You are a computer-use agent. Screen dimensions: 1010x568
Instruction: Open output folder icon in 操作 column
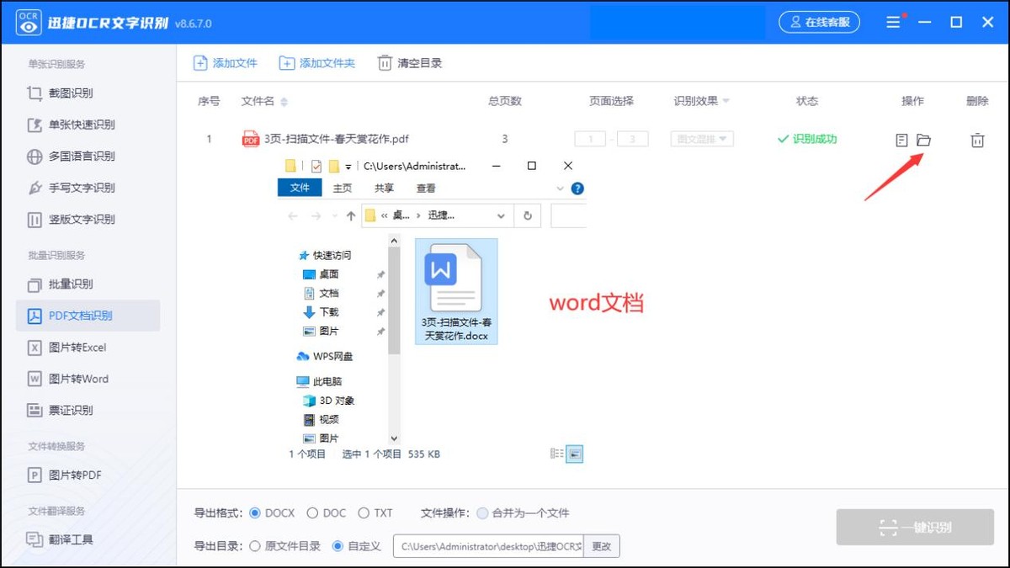923,140
